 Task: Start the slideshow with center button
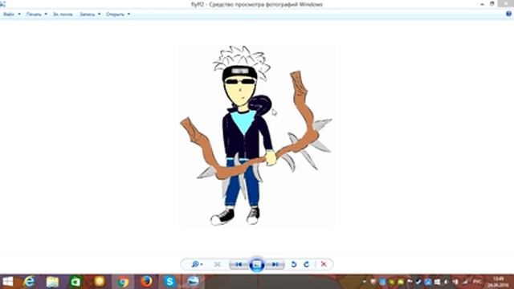(257, 264)
